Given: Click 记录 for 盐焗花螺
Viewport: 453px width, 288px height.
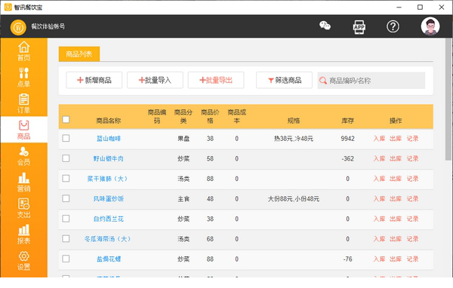Looking at the screenshot, I should [412, 259].
